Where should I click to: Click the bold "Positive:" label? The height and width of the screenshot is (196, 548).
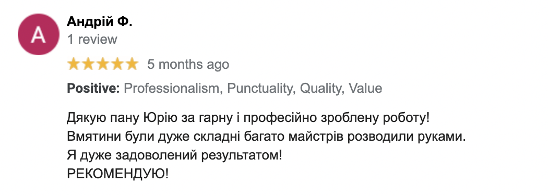93,89
